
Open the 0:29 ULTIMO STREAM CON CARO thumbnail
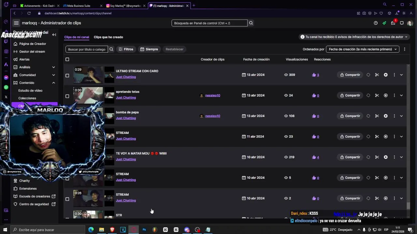tap(88, 75)
